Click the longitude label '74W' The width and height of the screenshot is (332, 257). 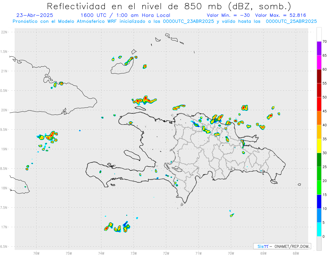(x=101, y=253)
